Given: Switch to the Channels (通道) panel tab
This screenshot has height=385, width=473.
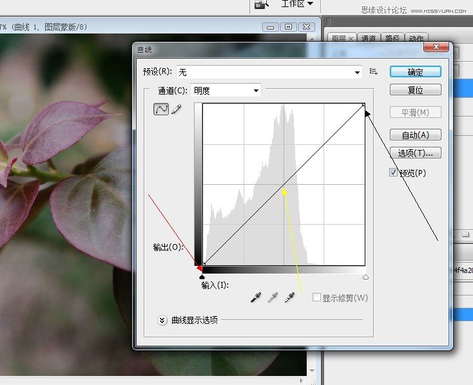Looking at the screenshot, I should tap(369, 38).
